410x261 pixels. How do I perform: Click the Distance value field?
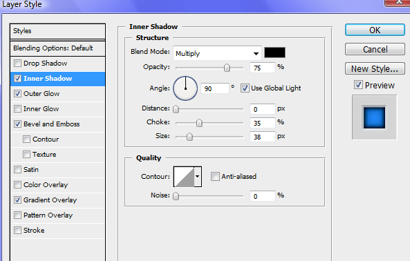coord(263,109)
